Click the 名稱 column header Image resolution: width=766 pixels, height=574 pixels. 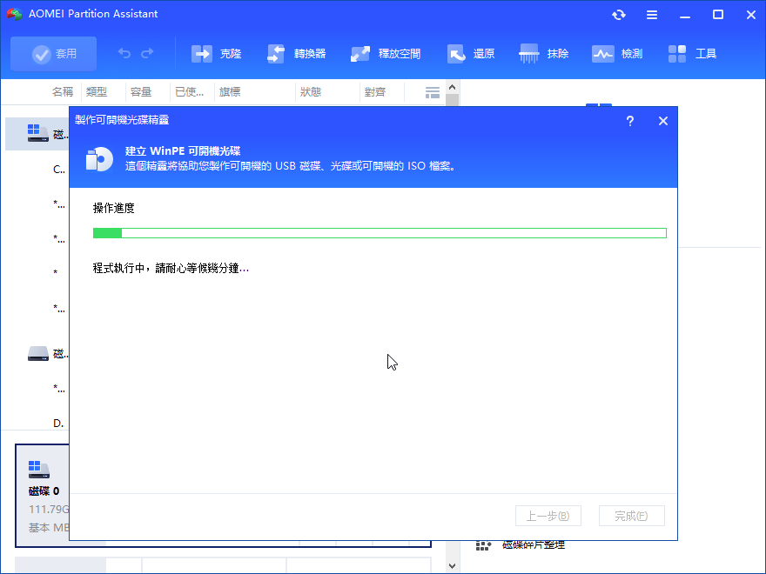pyautogui.click(x=63, y=92)
